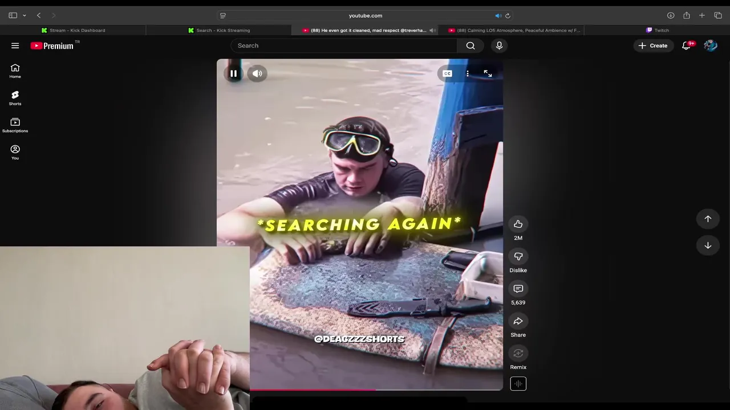This screenshot has width=730, height=410.
Task: Select the 'He even got it cleaned' tab
Action: tap(365, 30)
